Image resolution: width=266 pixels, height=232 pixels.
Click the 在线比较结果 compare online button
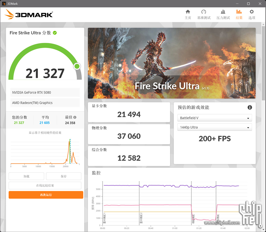(45, 185)
